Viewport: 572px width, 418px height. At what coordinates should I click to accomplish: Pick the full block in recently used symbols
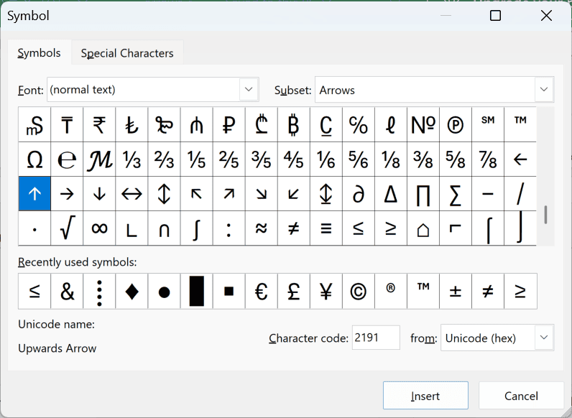point(196,291)
